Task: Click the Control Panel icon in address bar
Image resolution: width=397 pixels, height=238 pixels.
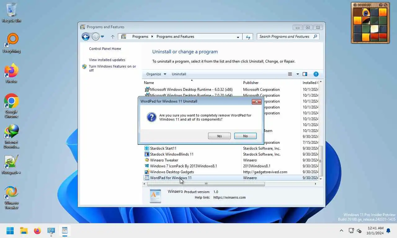Action: [123, 37]
